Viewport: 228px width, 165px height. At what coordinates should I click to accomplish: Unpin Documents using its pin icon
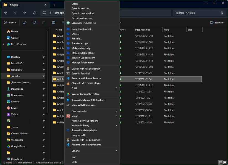click(x=43, y=95)
